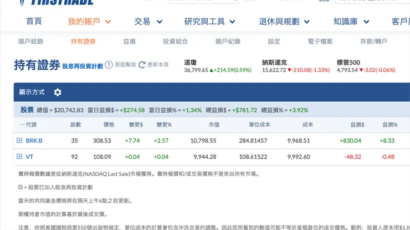Click the 顯示方式 label
The height and width of the screenshot is (230, 410).
point(32,92)
